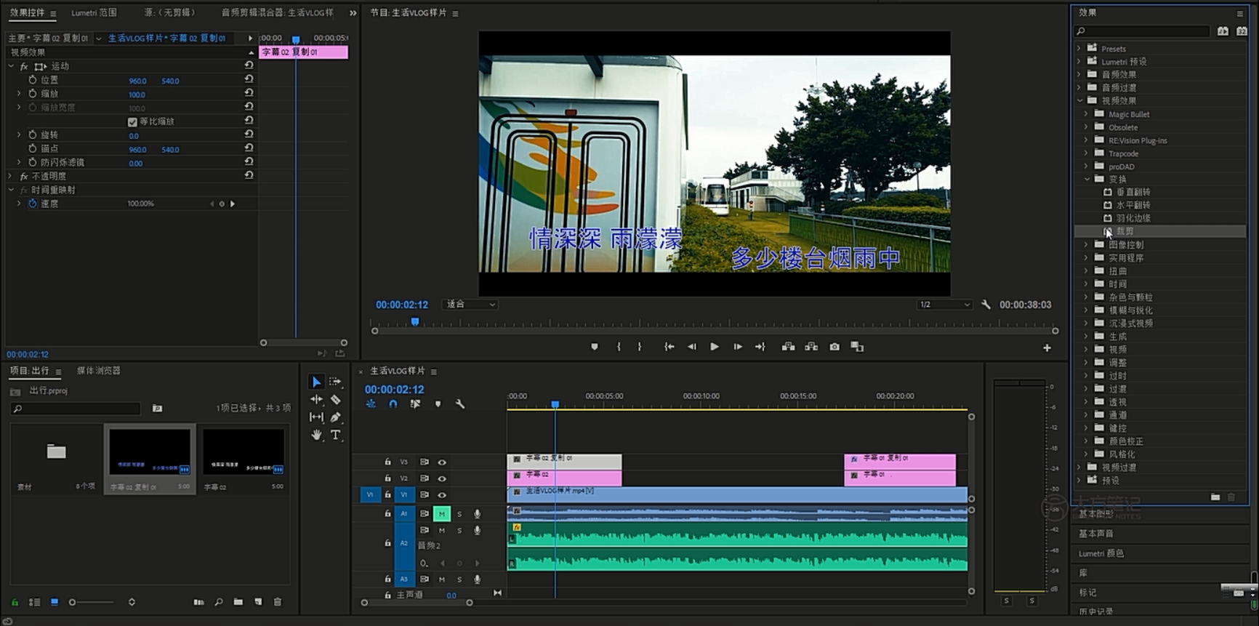Toggle mute on audio track A1

click(441, 513)
